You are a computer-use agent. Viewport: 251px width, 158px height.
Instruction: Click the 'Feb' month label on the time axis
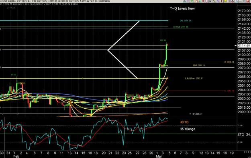[16, 156]
